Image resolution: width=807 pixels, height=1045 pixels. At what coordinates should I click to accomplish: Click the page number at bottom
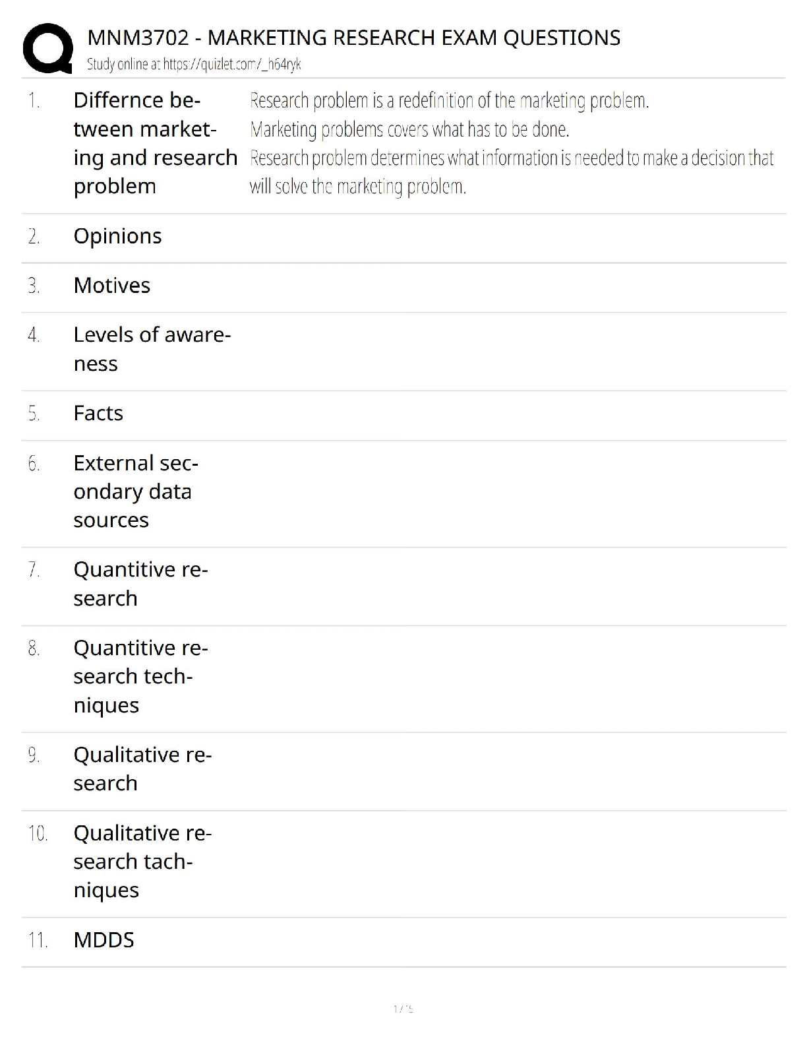(x=403, y=1009)
